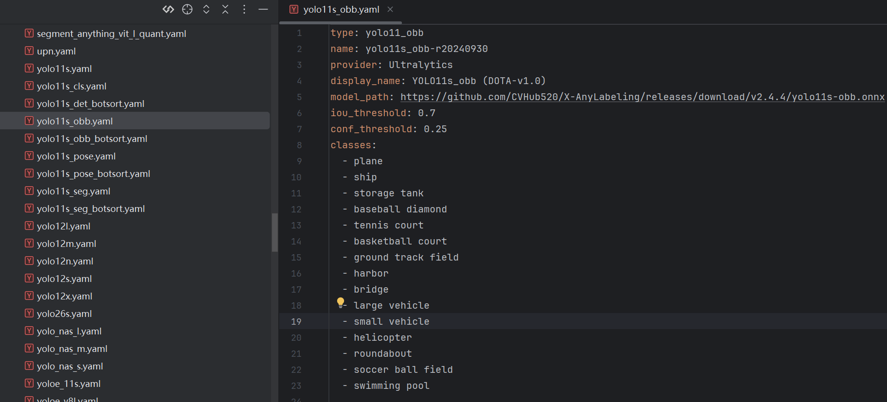Click the project tree vertical scrollbar thumb

[x=275, y=232]
